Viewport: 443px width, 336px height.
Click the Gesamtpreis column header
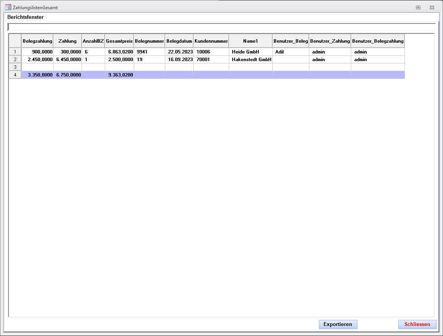(119, 41)
